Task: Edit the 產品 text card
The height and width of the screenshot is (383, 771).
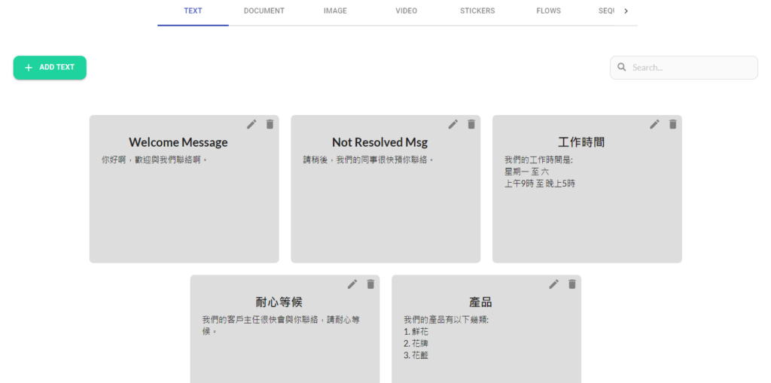Action: click(554, 284)
